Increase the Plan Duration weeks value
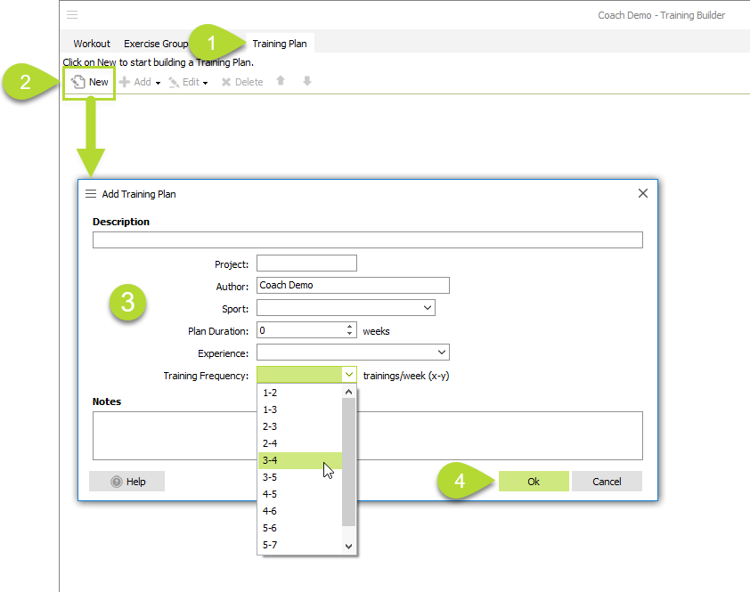Viewport: 750px width, 592px height. click(x=350, y=326)
